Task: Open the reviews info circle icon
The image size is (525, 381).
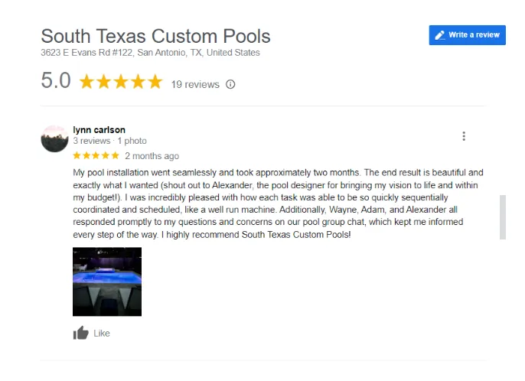Action: coord(230,84)
